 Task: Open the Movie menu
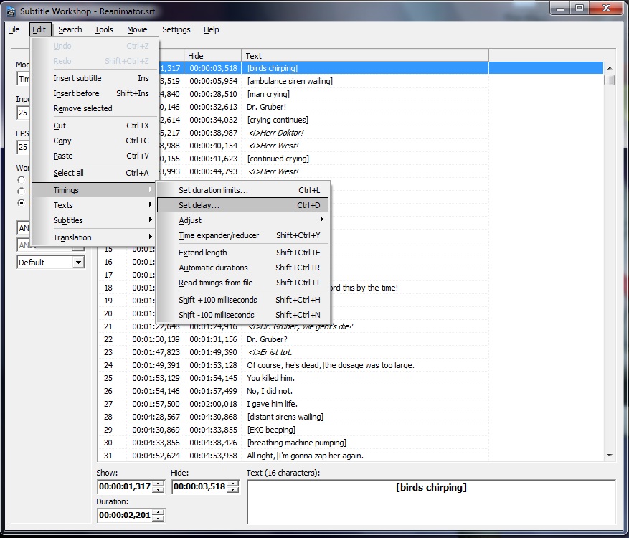(x=137, y=29)
